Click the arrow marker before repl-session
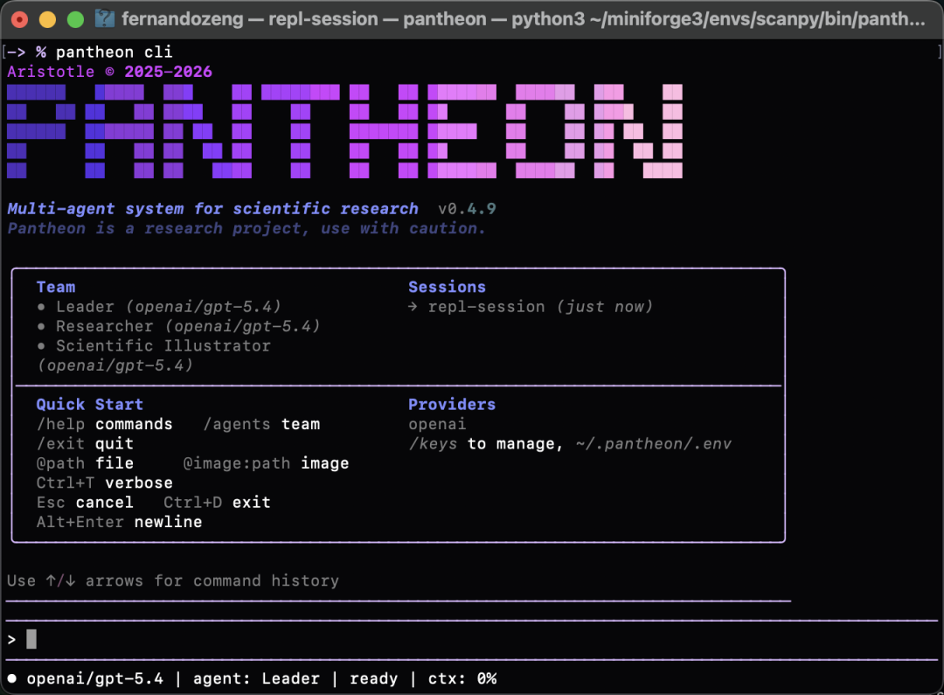The height and width of the screenshot is (695, 944). pos(413,307)
